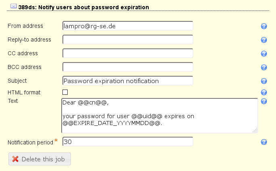Open help for CC address field
Screen dimensions: 276x171
(x=264, y=54)
